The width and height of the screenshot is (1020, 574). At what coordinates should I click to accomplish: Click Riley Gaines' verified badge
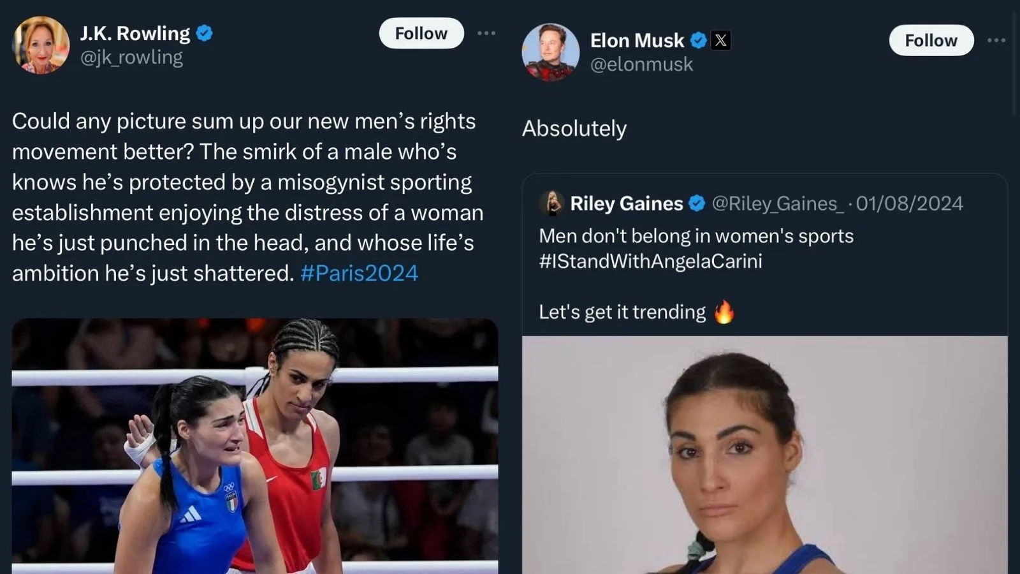tap(697, 203)
